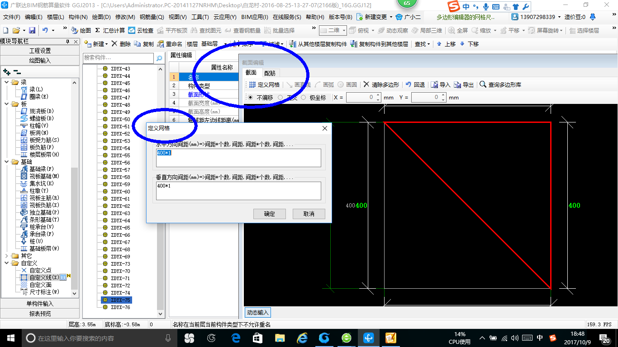
Task: Click 动态输入 button
Action: [258, 313]
